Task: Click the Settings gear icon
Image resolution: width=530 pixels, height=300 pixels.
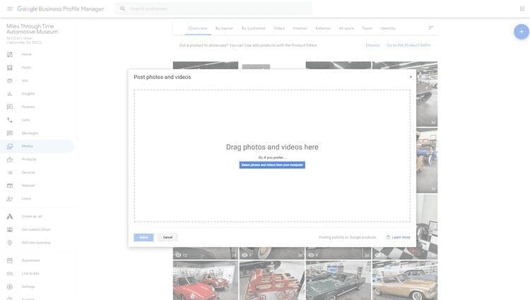Action: [10, 287]
